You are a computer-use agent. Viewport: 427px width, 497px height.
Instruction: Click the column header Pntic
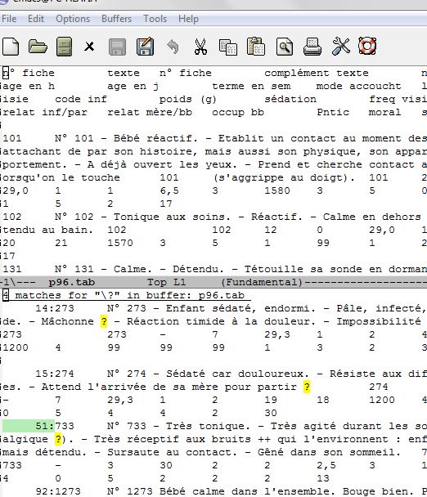pyautogui.click(x=333, y=112)
